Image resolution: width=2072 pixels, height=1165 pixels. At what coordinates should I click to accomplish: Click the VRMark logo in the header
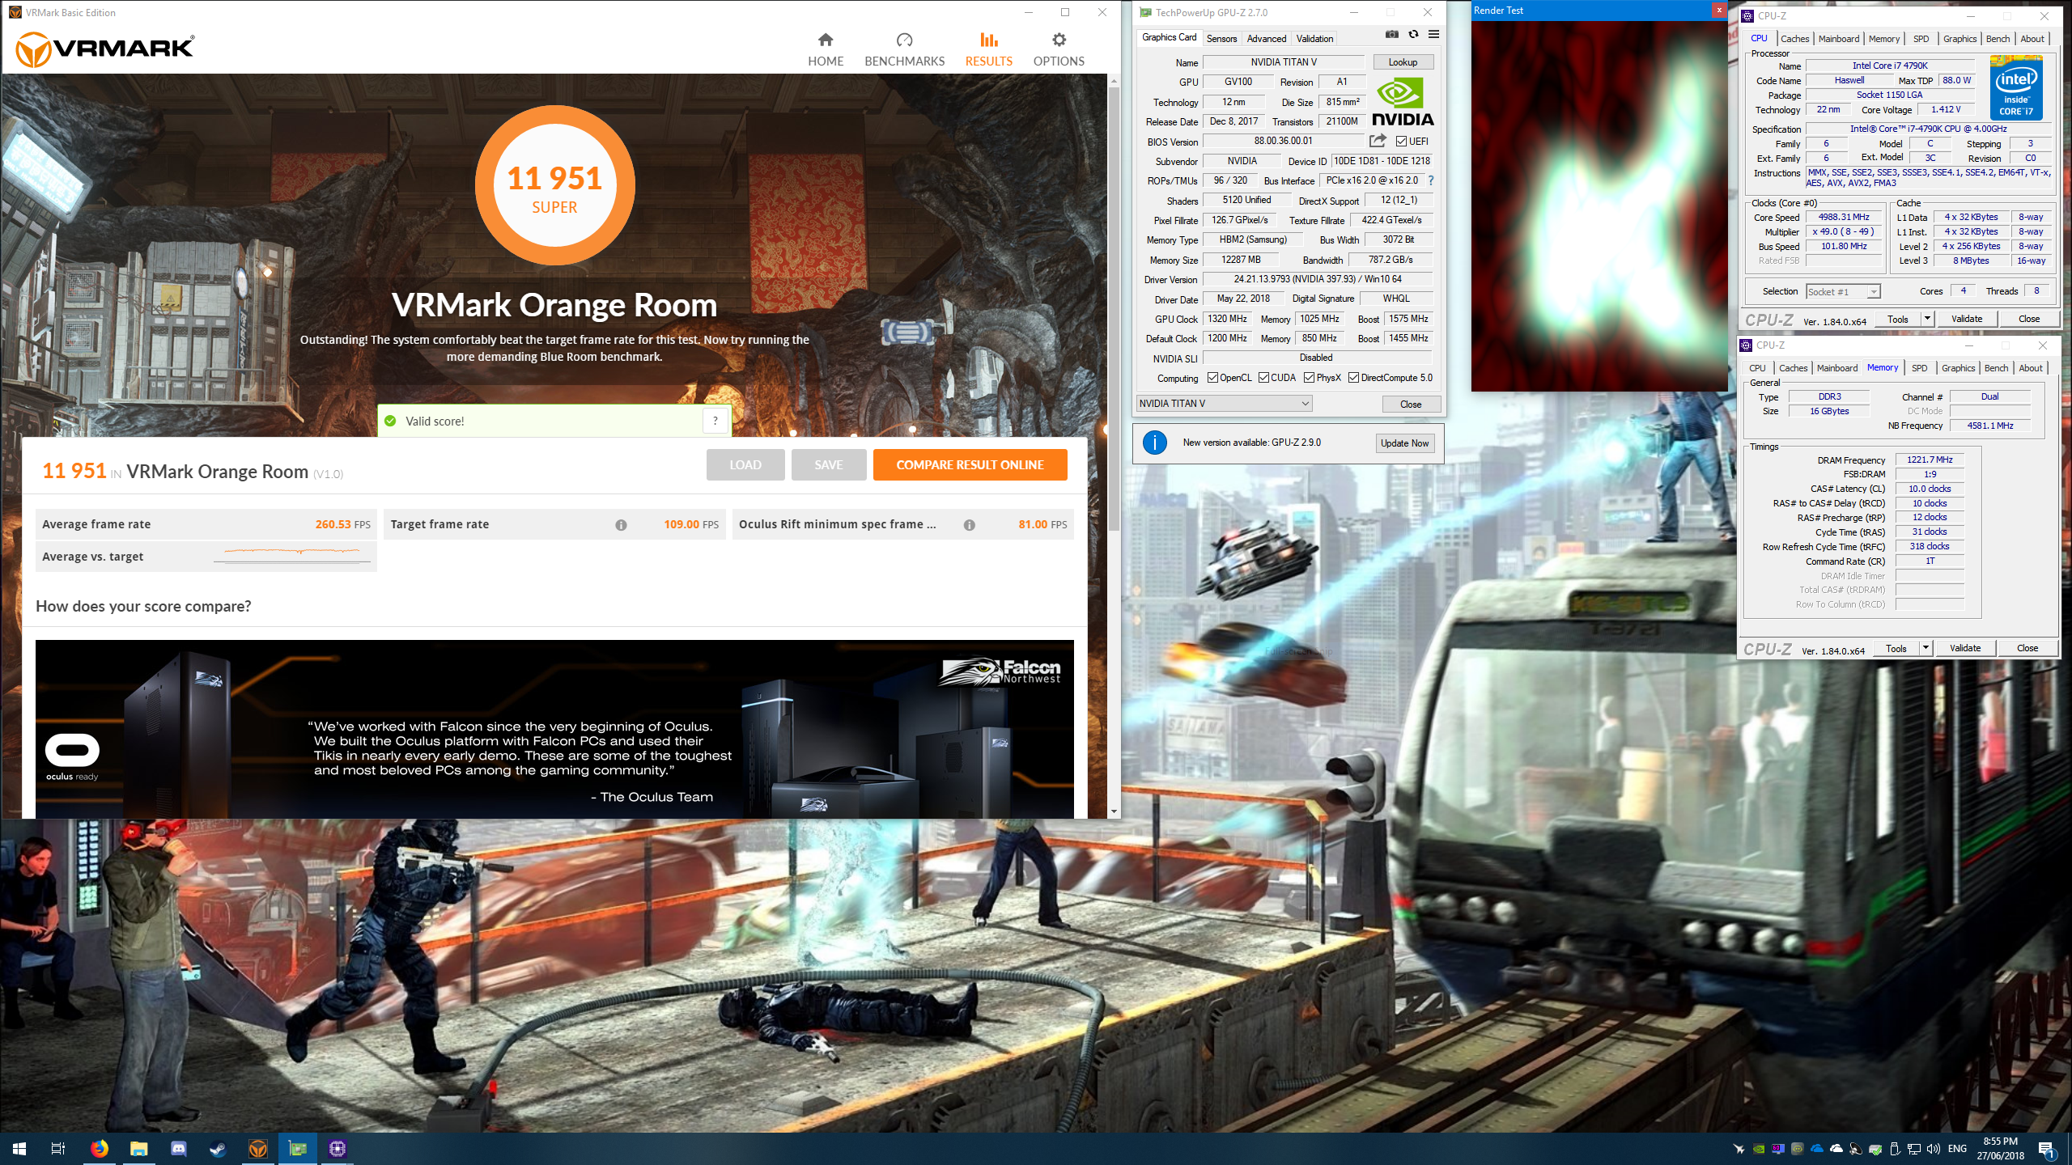(105, 49)
